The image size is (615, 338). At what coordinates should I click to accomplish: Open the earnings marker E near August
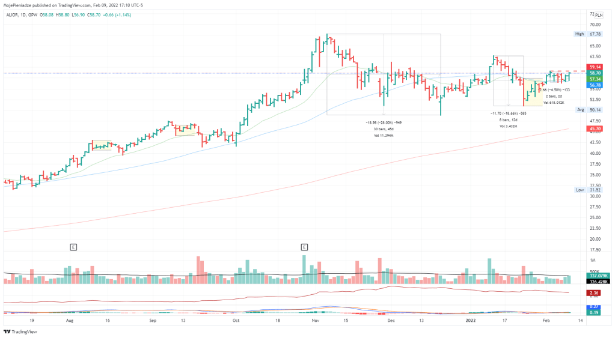pyautogui.click(x=73, y=247)
